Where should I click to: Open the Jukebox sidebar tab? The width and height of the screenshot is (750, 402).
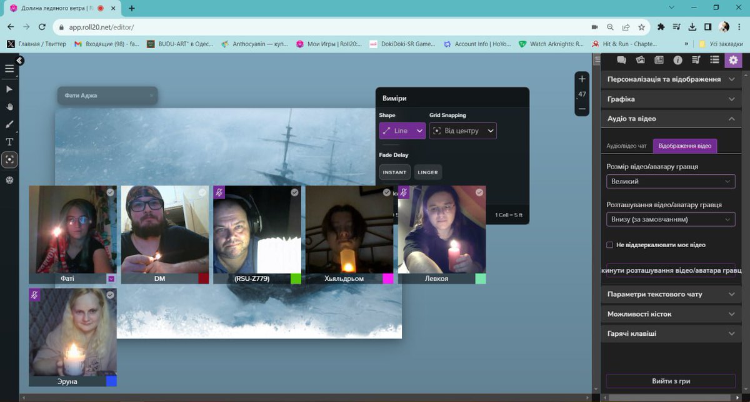696,60
